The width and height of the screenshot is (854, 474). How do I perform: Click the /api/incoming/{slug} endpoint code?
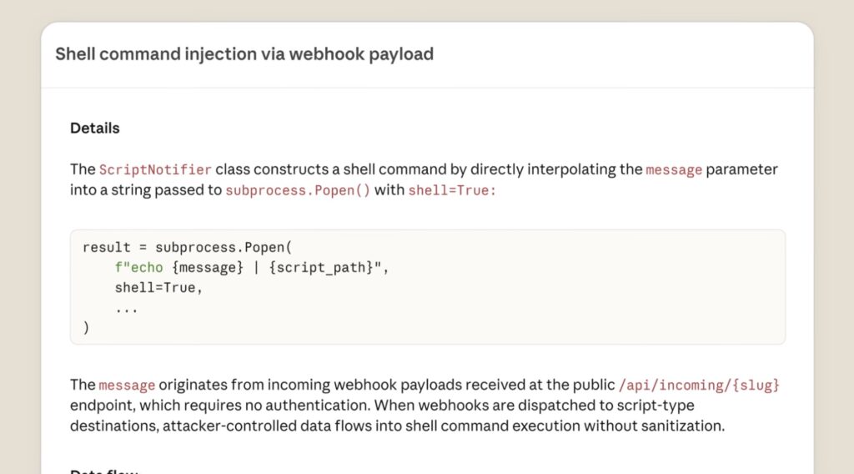(x=699, y=386)
